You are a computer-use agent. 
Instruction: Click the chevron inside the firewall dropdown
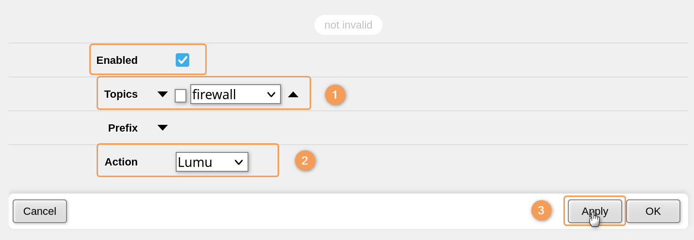271,94
